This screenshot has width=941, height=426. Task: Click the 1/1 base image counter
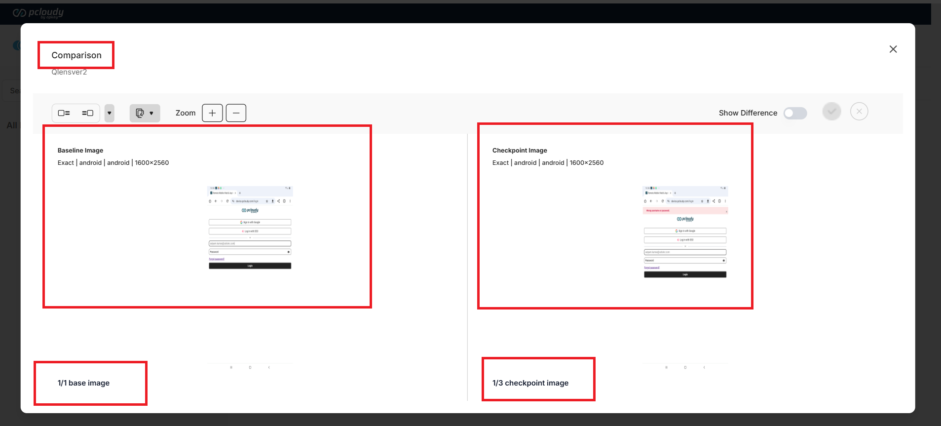click(83, 383)
